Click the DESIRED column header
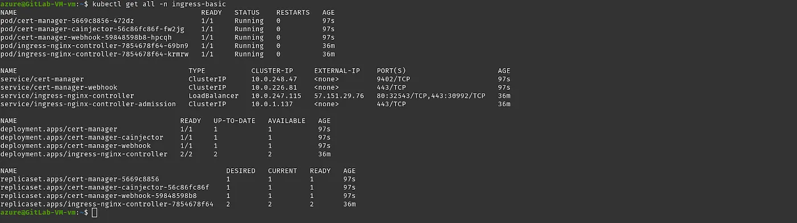 click(x=241, y=171)
